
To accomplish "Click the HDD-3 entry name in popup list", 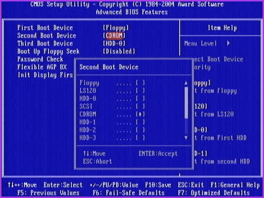I will 88,138.
